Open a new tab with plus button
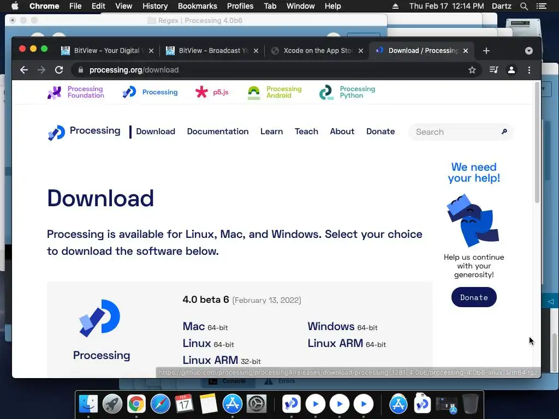This screenshot has width=559, height=419. (x=486, y=51)
